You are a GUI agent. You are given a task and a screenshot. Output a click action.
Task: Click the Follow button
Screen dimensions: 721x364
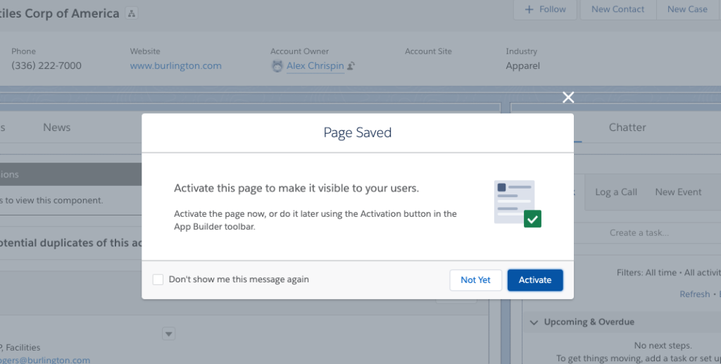[545, 9]
